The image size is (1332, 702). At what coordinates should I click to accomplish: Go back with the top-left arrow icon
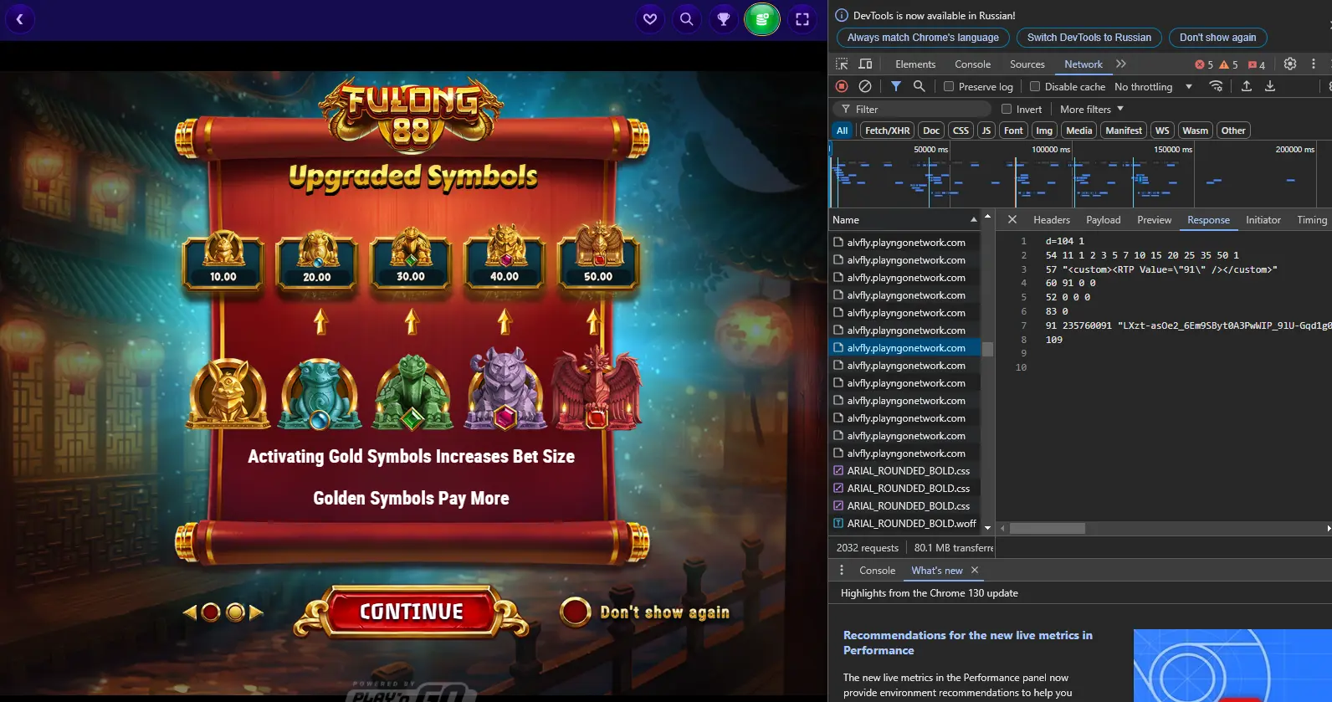pos(19,19)
